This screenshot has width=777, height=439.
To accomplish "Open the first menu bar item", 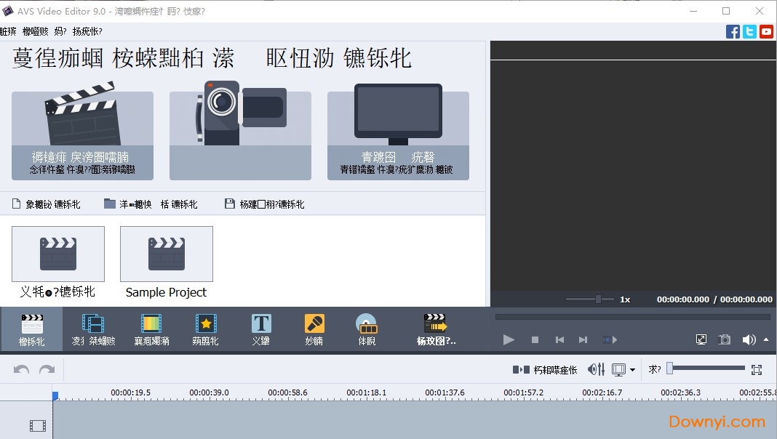I will pos(7,31).
